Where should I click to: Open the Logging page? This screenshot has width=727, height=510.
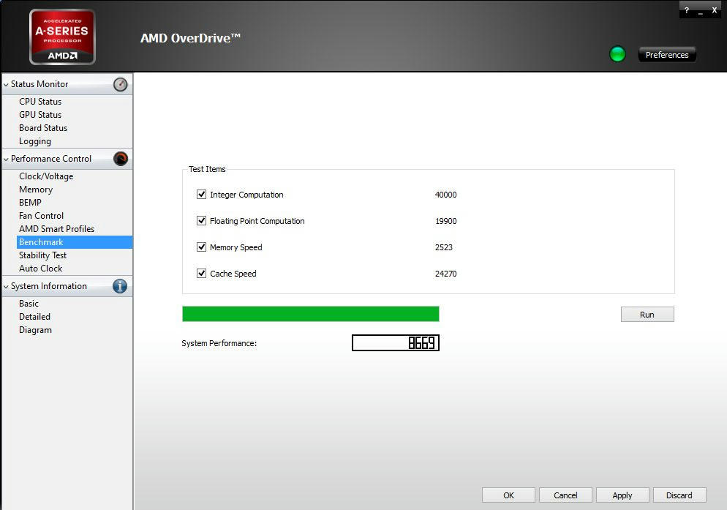click(x=35, y=141)
